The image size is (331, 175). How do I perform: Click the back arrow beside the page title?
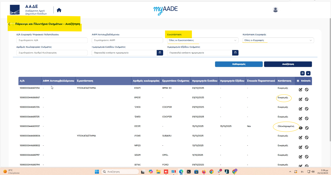[9, 24]
